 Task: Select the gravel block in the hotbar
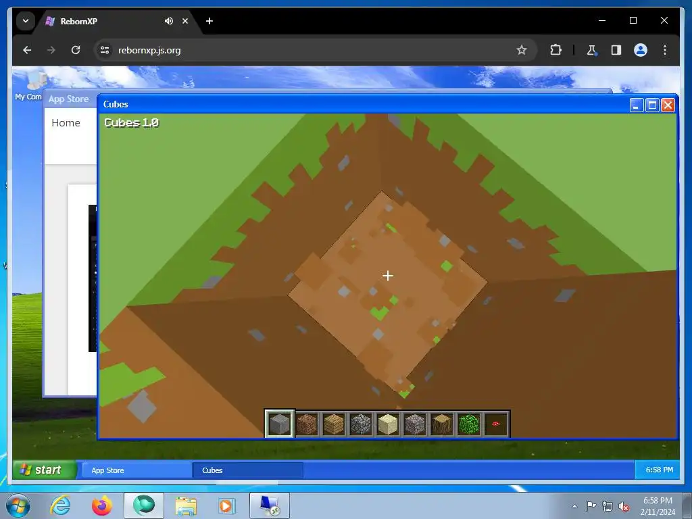[x=415, y=424]
